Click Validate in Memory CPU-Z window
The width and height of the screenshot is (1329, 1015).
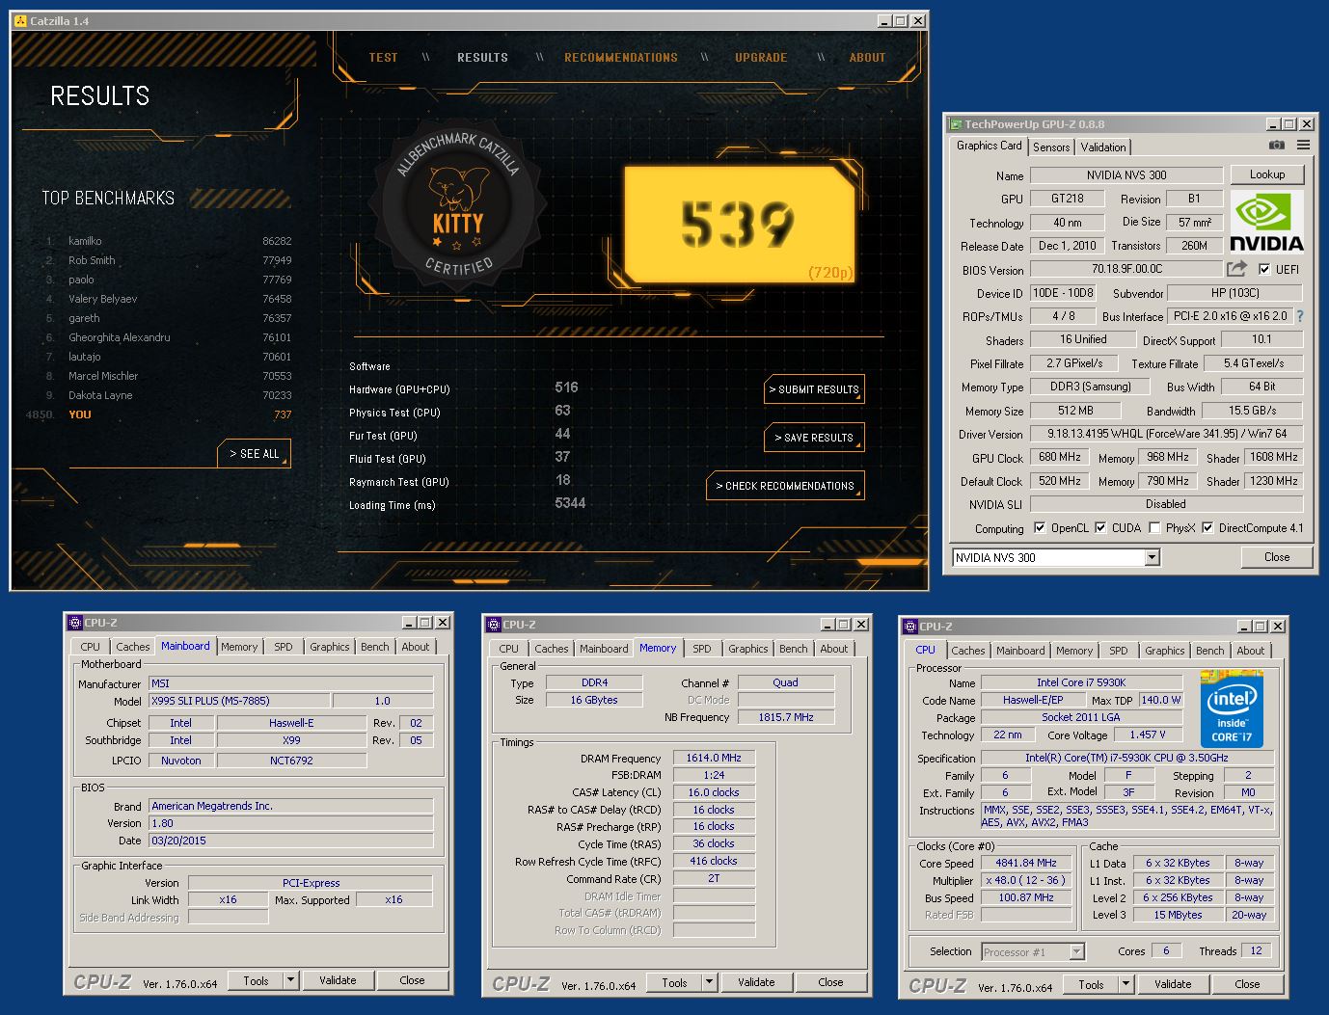(756, 982)
